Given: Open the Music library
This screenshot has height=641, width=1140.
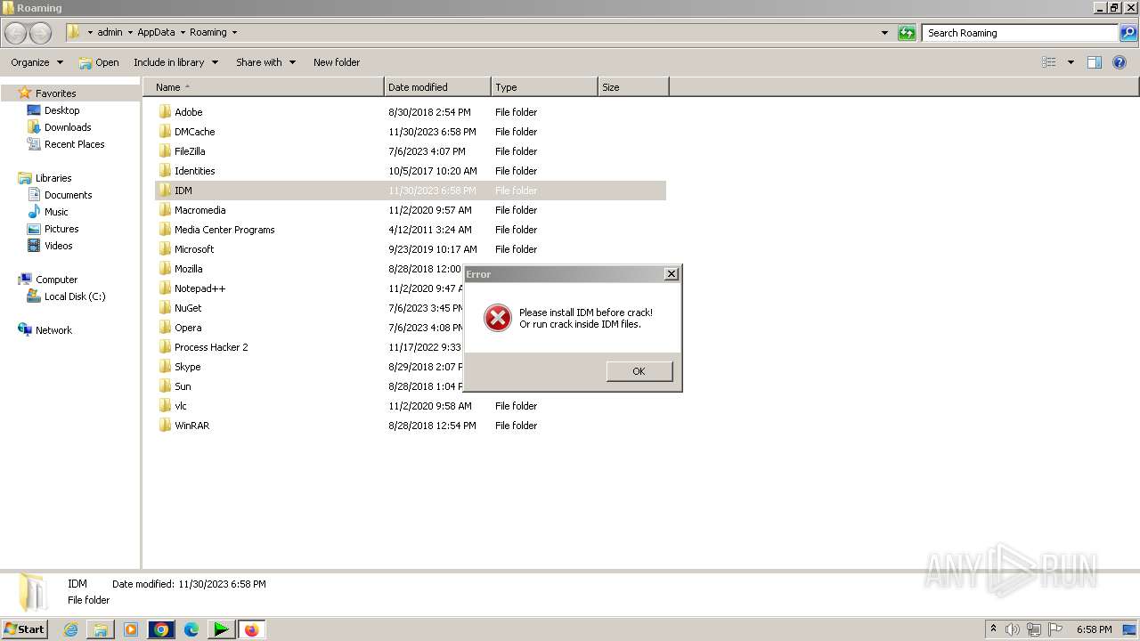Looking at the screenshot, I should (56, 212).
